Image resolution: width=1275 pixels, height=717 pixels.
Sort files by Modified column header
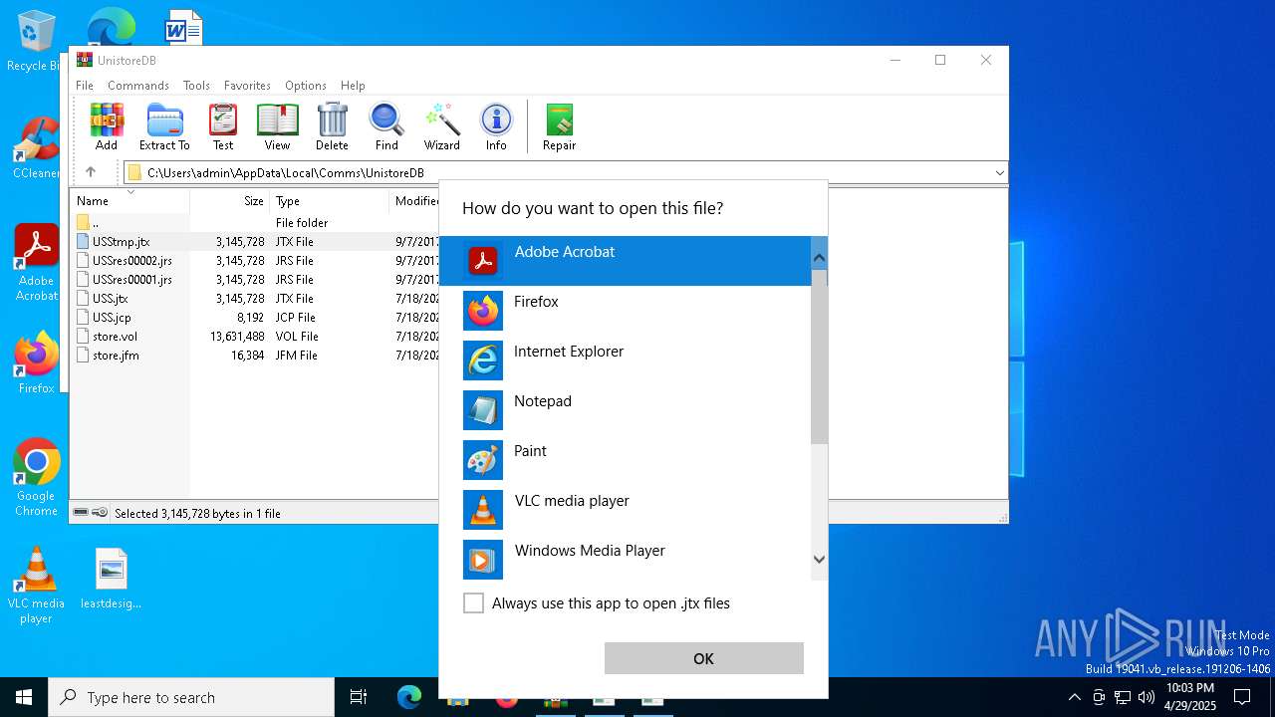(414, 200)
